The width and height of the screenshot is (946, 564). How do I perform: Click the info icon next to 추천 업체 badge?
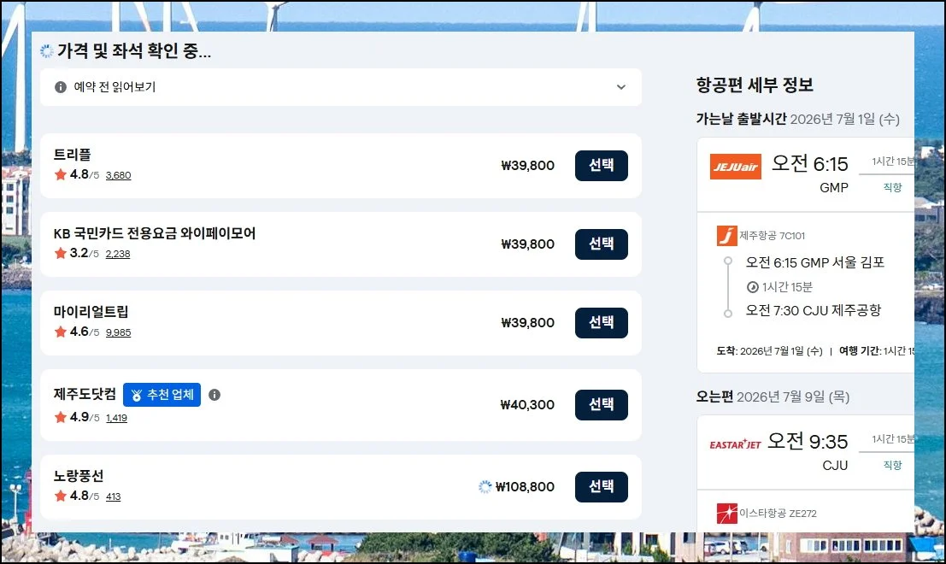click(x=214, y=395)
